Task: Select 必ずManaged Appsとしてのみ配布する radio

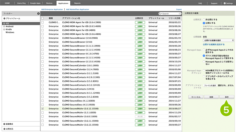Action: pyautogui.click(x=204, y=50)
